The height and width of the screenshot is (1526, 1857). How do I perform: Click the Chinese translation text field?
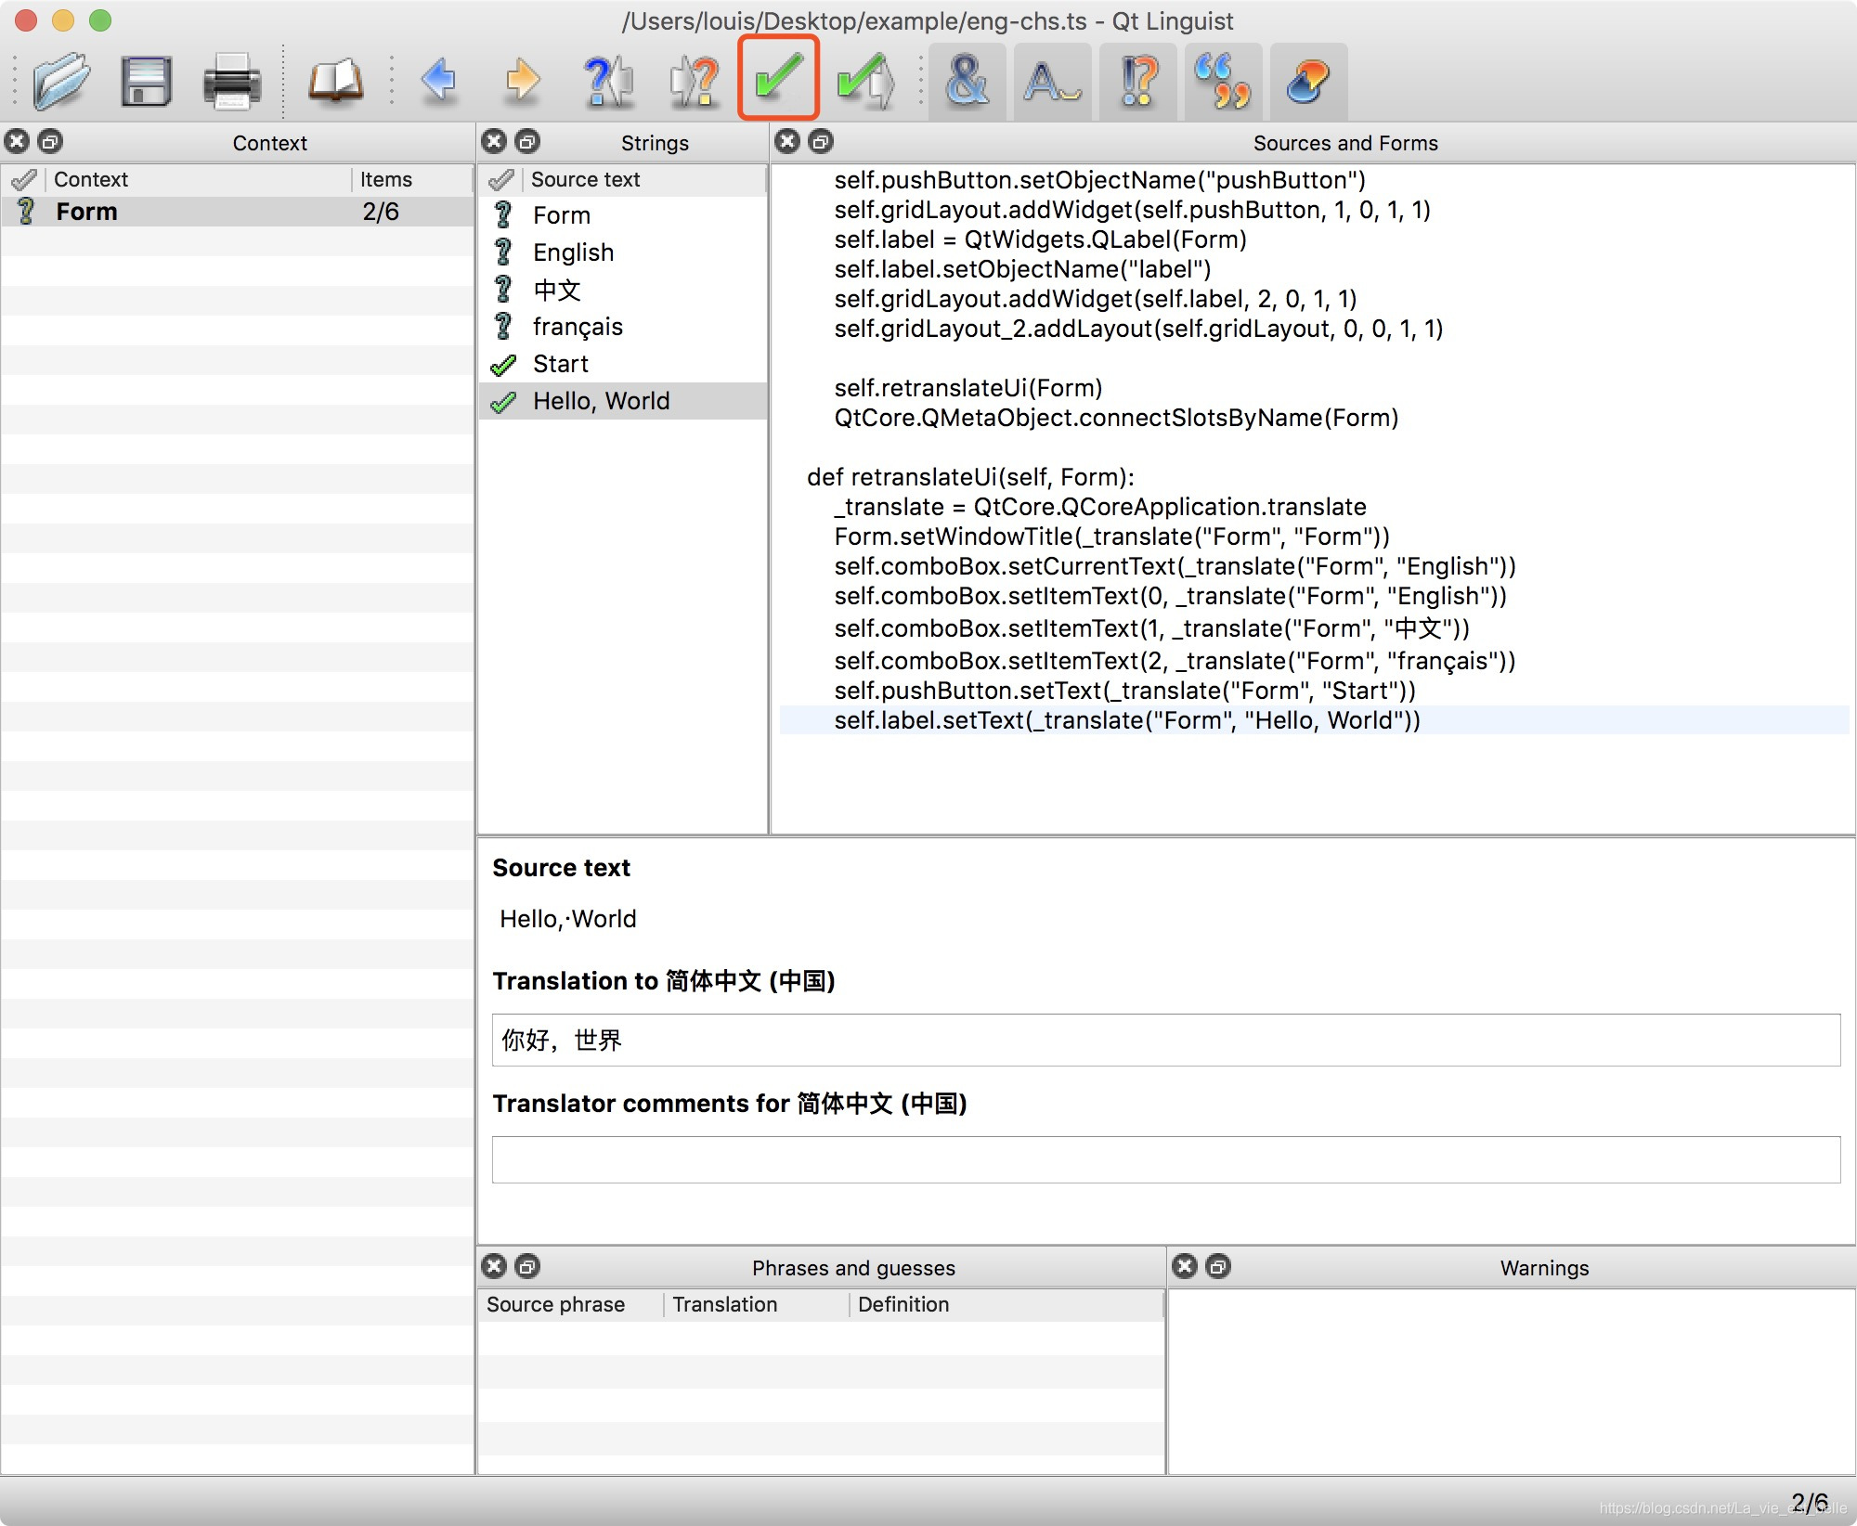click(x=1165, y=1040)
